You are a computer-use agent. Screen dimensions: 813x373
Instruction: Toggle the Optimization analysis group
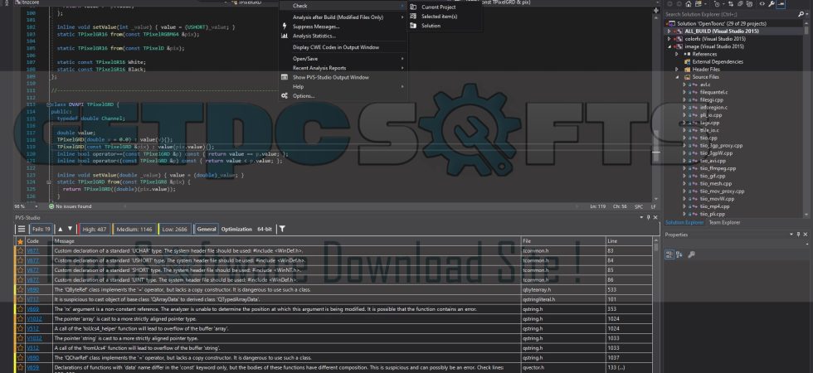[236, 229]
